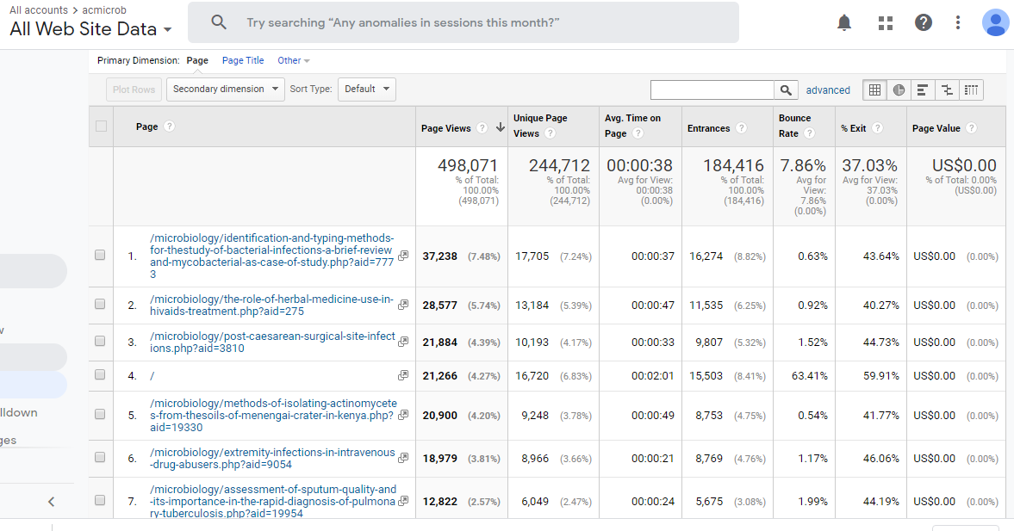Click the help question mark icon
The height and width of the screenshot is (531, 1014).
924,23
